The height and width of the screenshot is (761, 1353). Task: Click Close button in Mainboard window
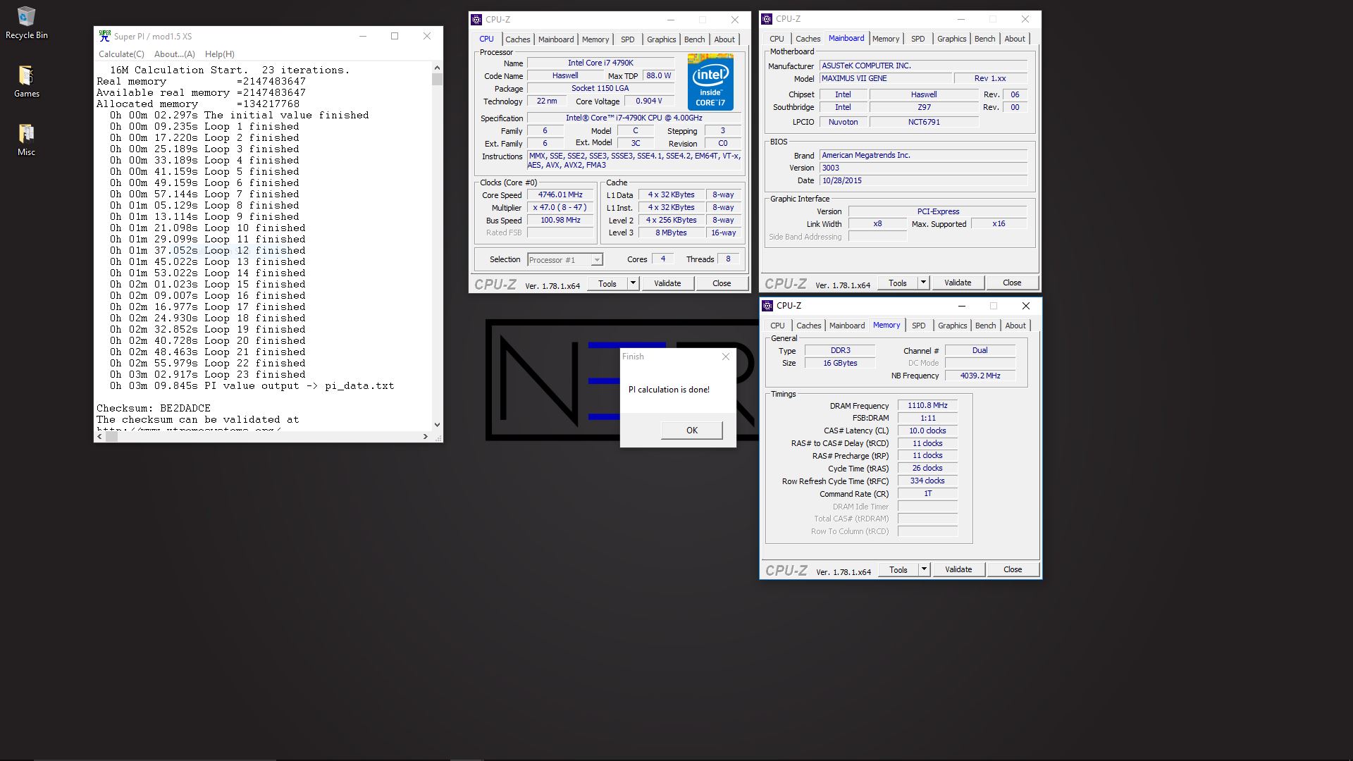tap(1012, 283)
